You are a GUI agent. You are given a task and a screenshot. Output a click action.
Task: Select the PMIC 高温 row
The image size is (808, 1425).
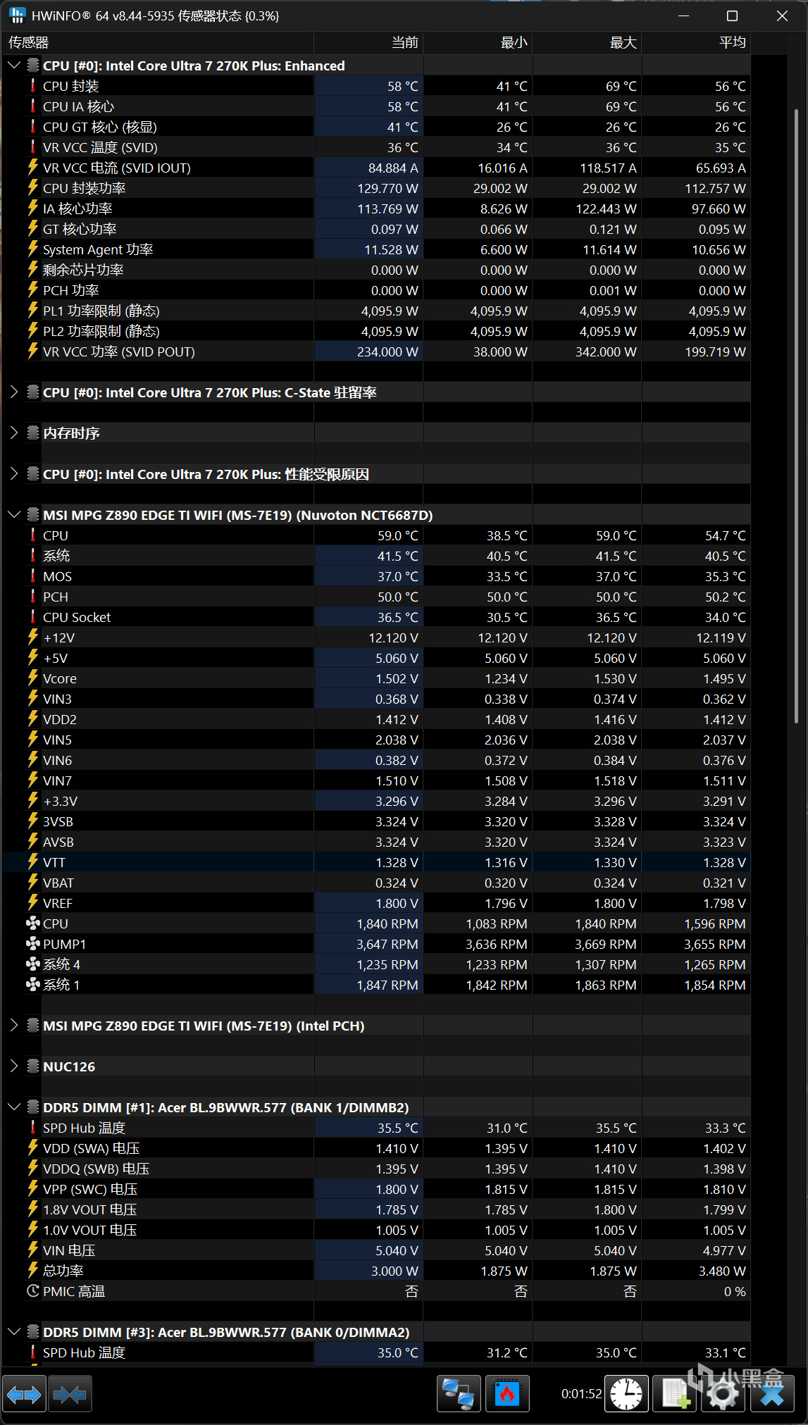376,1291
